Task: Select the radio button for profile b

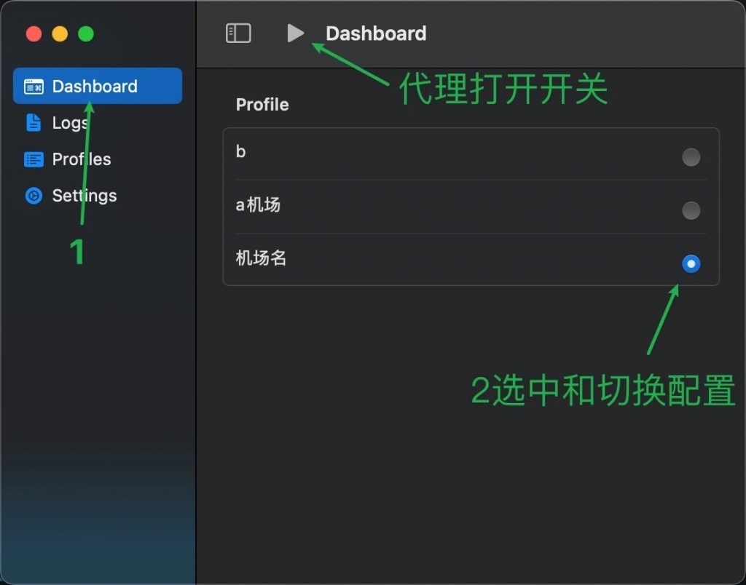Action: [691, 157]
